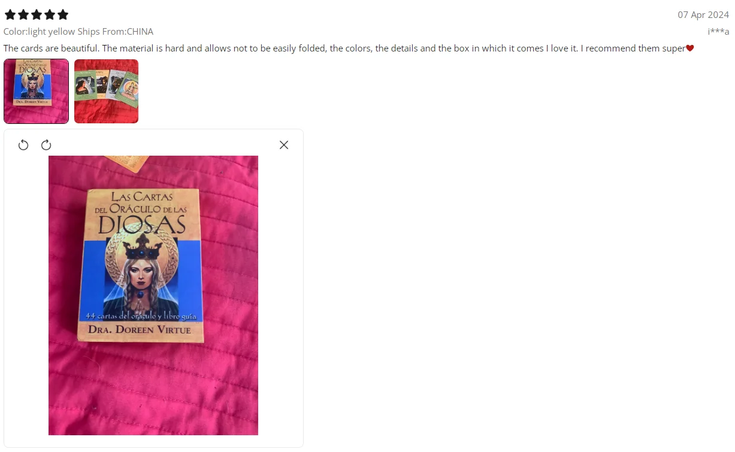Click the Ships From:CHINA text
735x452 pixels.
pyautogui.click(x=116, y=31)
